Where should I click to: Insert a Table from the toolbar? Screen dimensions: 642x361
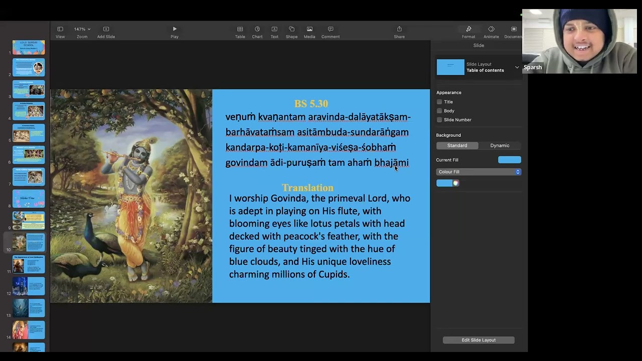pyautogui.click(x=240, y=29)
